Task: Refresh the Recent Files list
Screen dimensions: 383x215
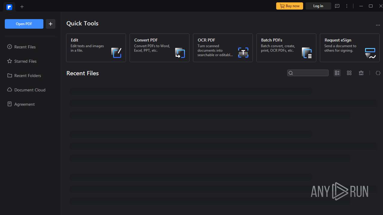Action: (x=378, y=73)
